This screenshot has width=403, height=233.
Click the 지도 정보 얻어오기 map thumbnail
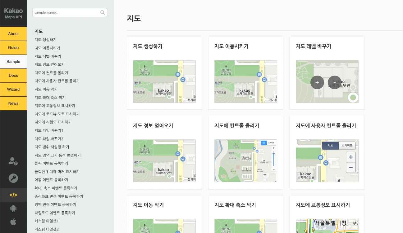pyautogui.click(x=164, y=161)
